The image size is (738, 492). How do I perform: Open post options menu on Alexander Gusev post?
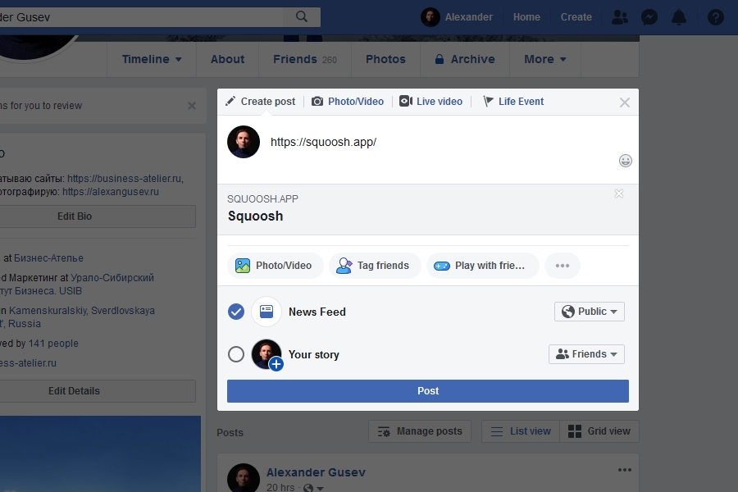[x=625, y=470]
